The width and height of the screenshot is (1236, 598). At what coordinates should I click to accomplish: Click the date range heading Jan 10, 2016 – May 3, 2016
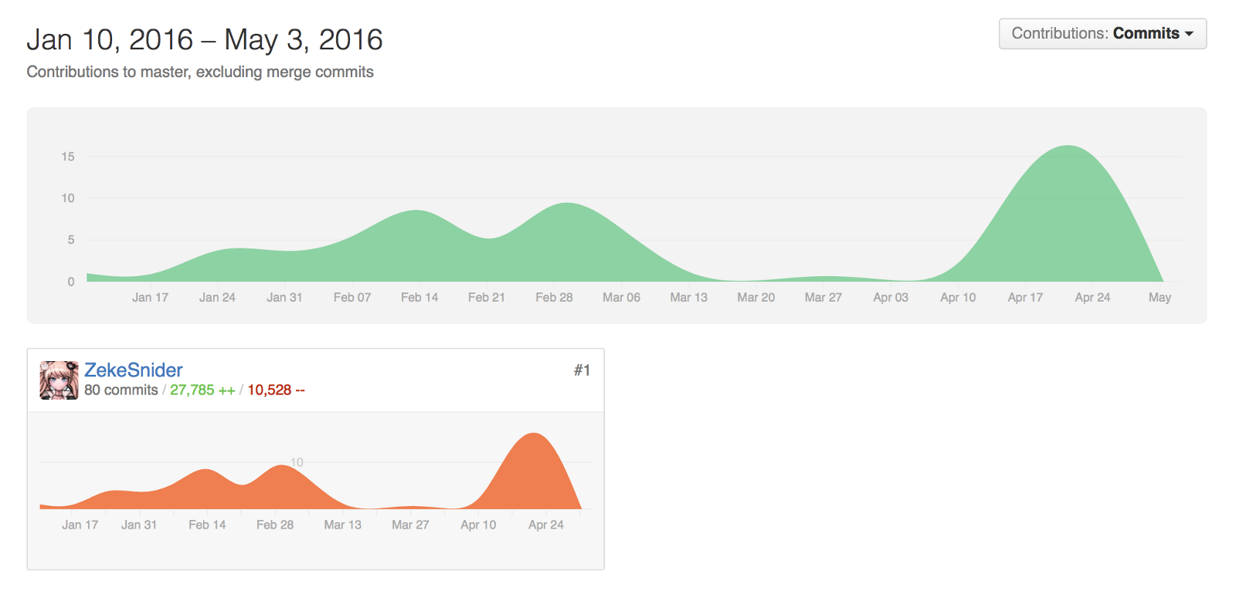click(x=205, y=40)
